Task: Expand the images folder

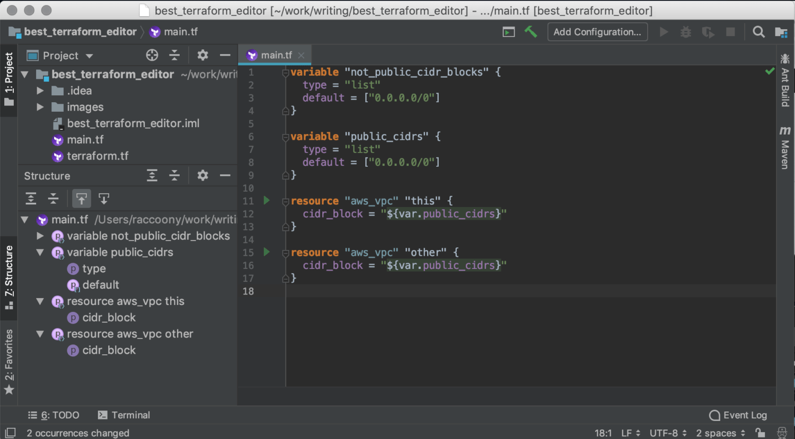Action: tap(40, 107)
